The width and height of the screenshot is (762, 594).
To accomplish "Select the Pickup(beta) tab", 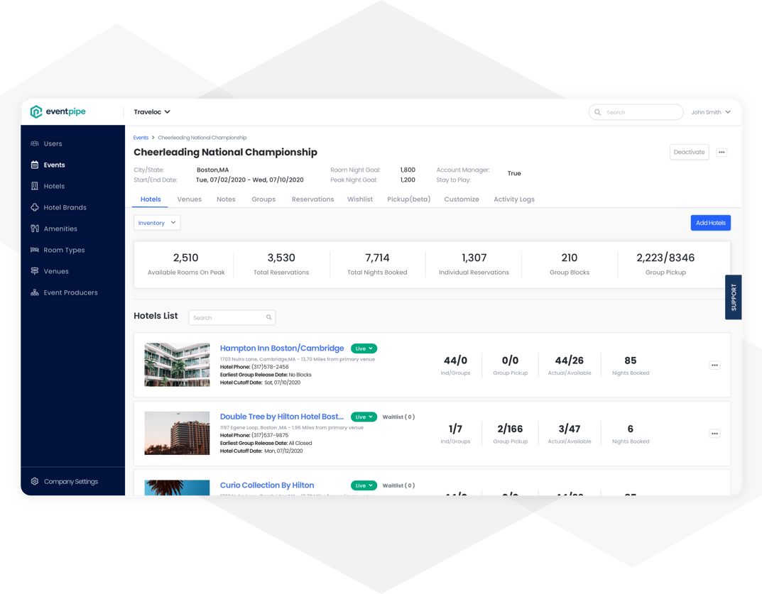I will click(409, 199).
